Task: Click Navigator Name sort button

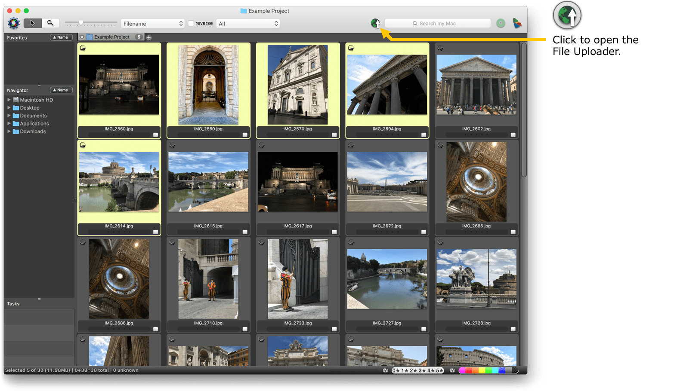Action: click(61, 90)
